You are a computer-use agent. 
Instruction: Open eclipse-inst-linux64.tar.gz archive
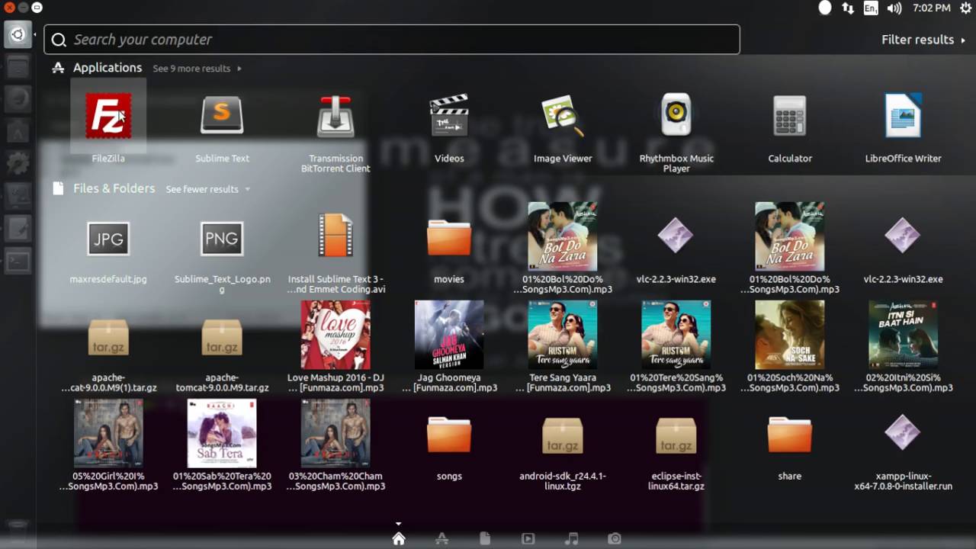(676, 435)
